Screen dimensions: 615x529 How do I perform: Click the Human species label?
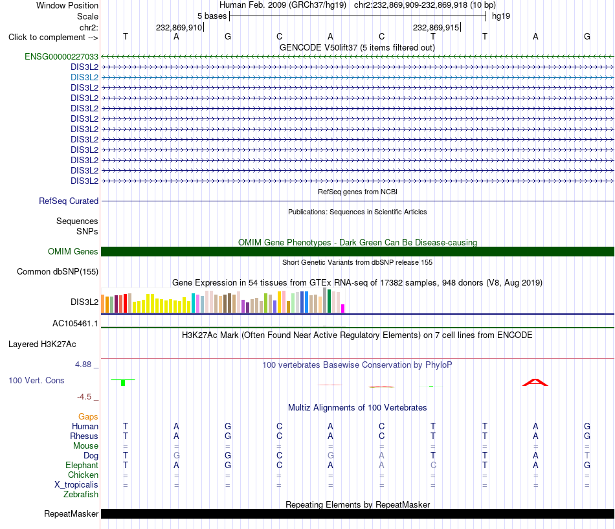click(x=85, y=426)
